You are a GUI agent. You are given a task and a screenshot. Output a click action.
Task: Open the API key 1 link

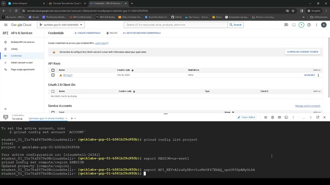[x=68, y=75]
